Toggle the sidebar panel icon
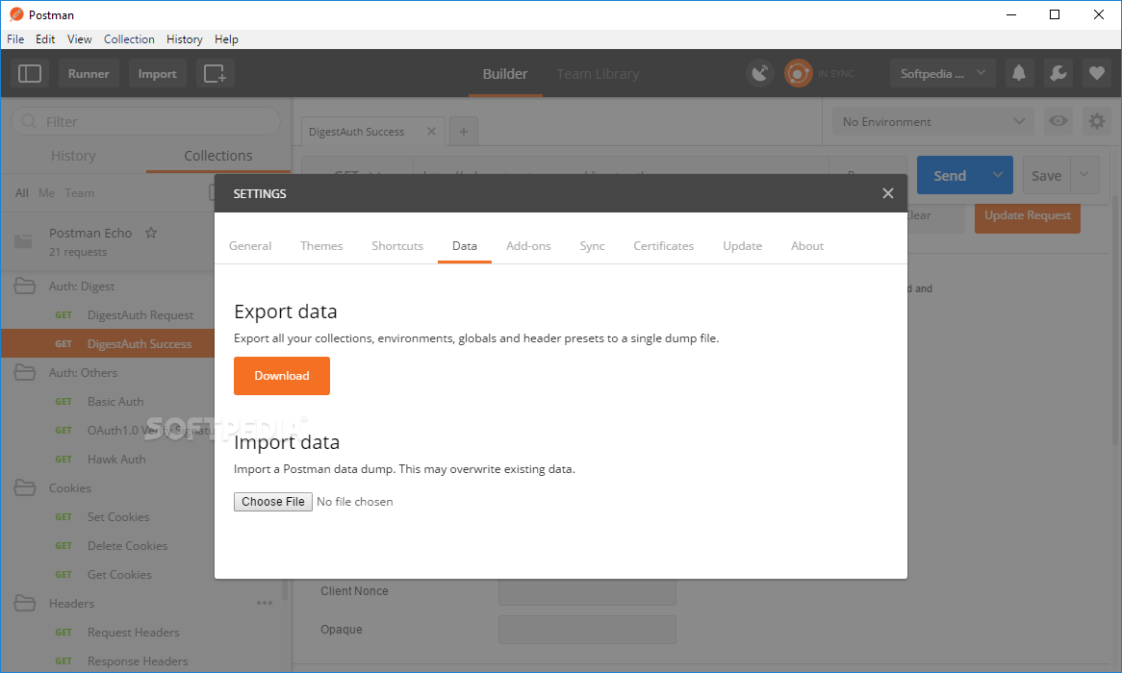Image resolution: width=1122 pixels, height=673 pixels. [29, 74]
